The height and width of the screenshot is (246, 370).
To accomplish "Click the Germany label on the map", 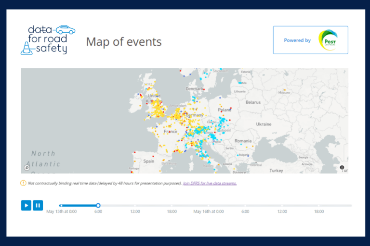I will pyautogui.click(x=195, y=115).
